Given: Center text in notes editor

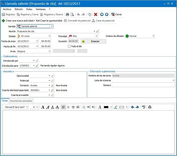Looking at the screenshot, I should 68,107.
